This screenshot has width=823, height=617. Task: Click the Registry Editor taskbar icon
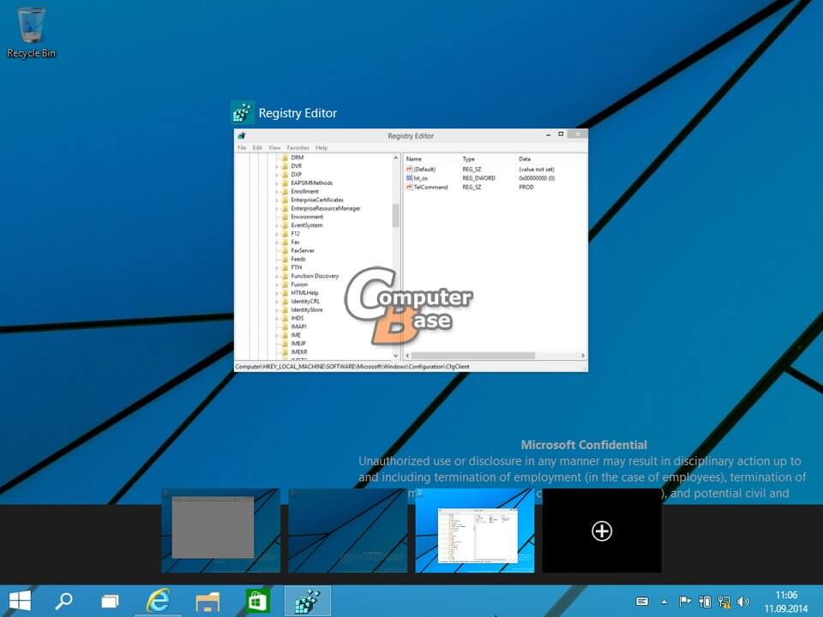(306, 601)
